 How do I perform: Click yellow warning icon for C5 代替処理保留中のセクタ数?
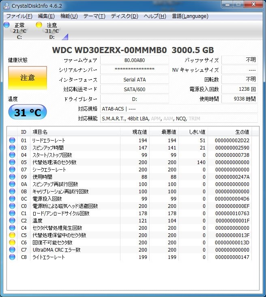tap(12, 235)
